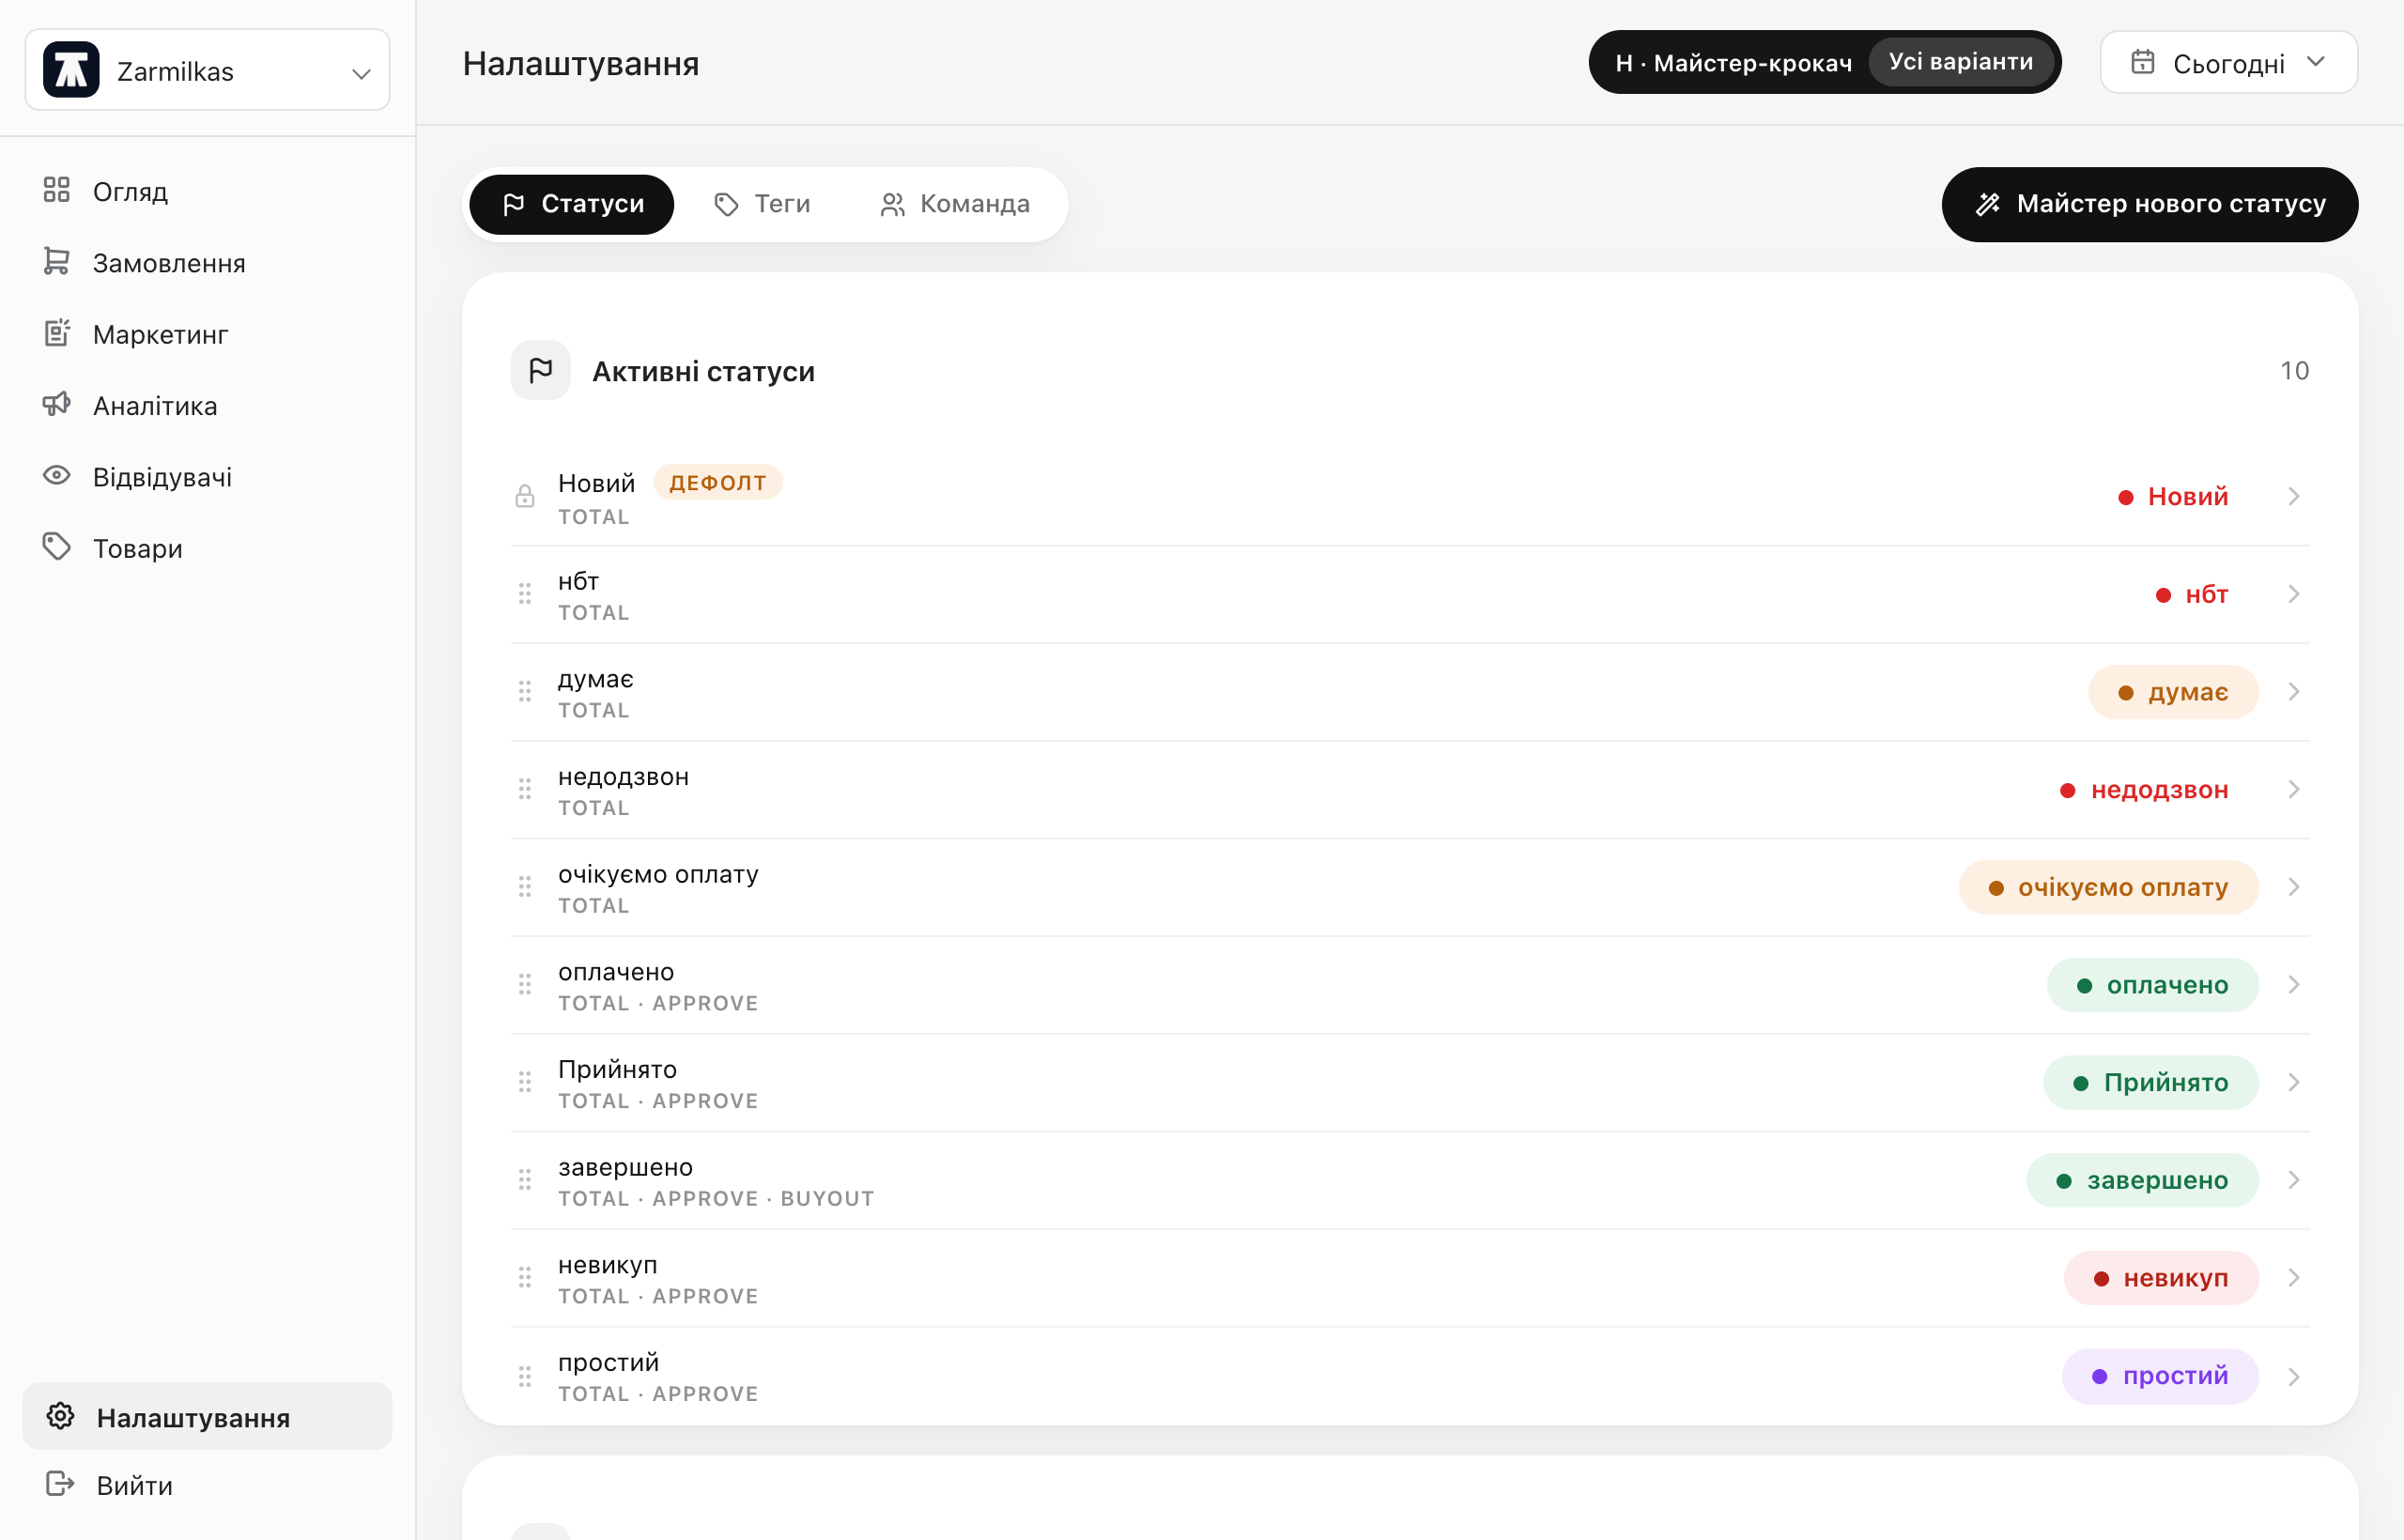Click the tag icon on Теги tab
The width and height of the screenshot is (2404, 1540).
pyautogui.click(x=727, y=205)
